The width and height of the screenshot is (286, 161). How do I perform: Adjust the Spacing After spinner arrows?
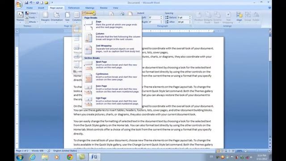tap(190, 22)
